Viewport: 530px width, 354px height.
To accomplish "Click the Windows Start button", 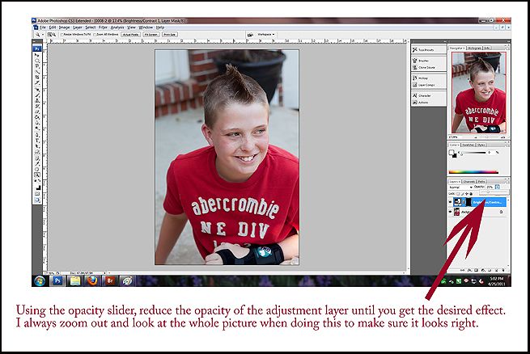I will point(40,280).
